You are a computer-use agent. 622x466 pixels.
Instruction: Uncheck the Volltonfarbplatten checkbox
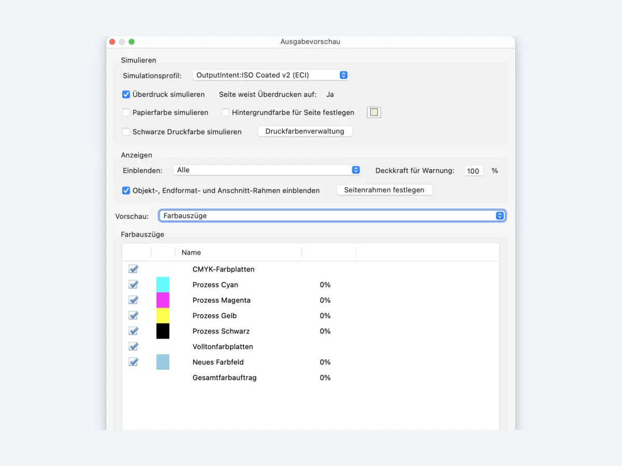pos(133,346)
